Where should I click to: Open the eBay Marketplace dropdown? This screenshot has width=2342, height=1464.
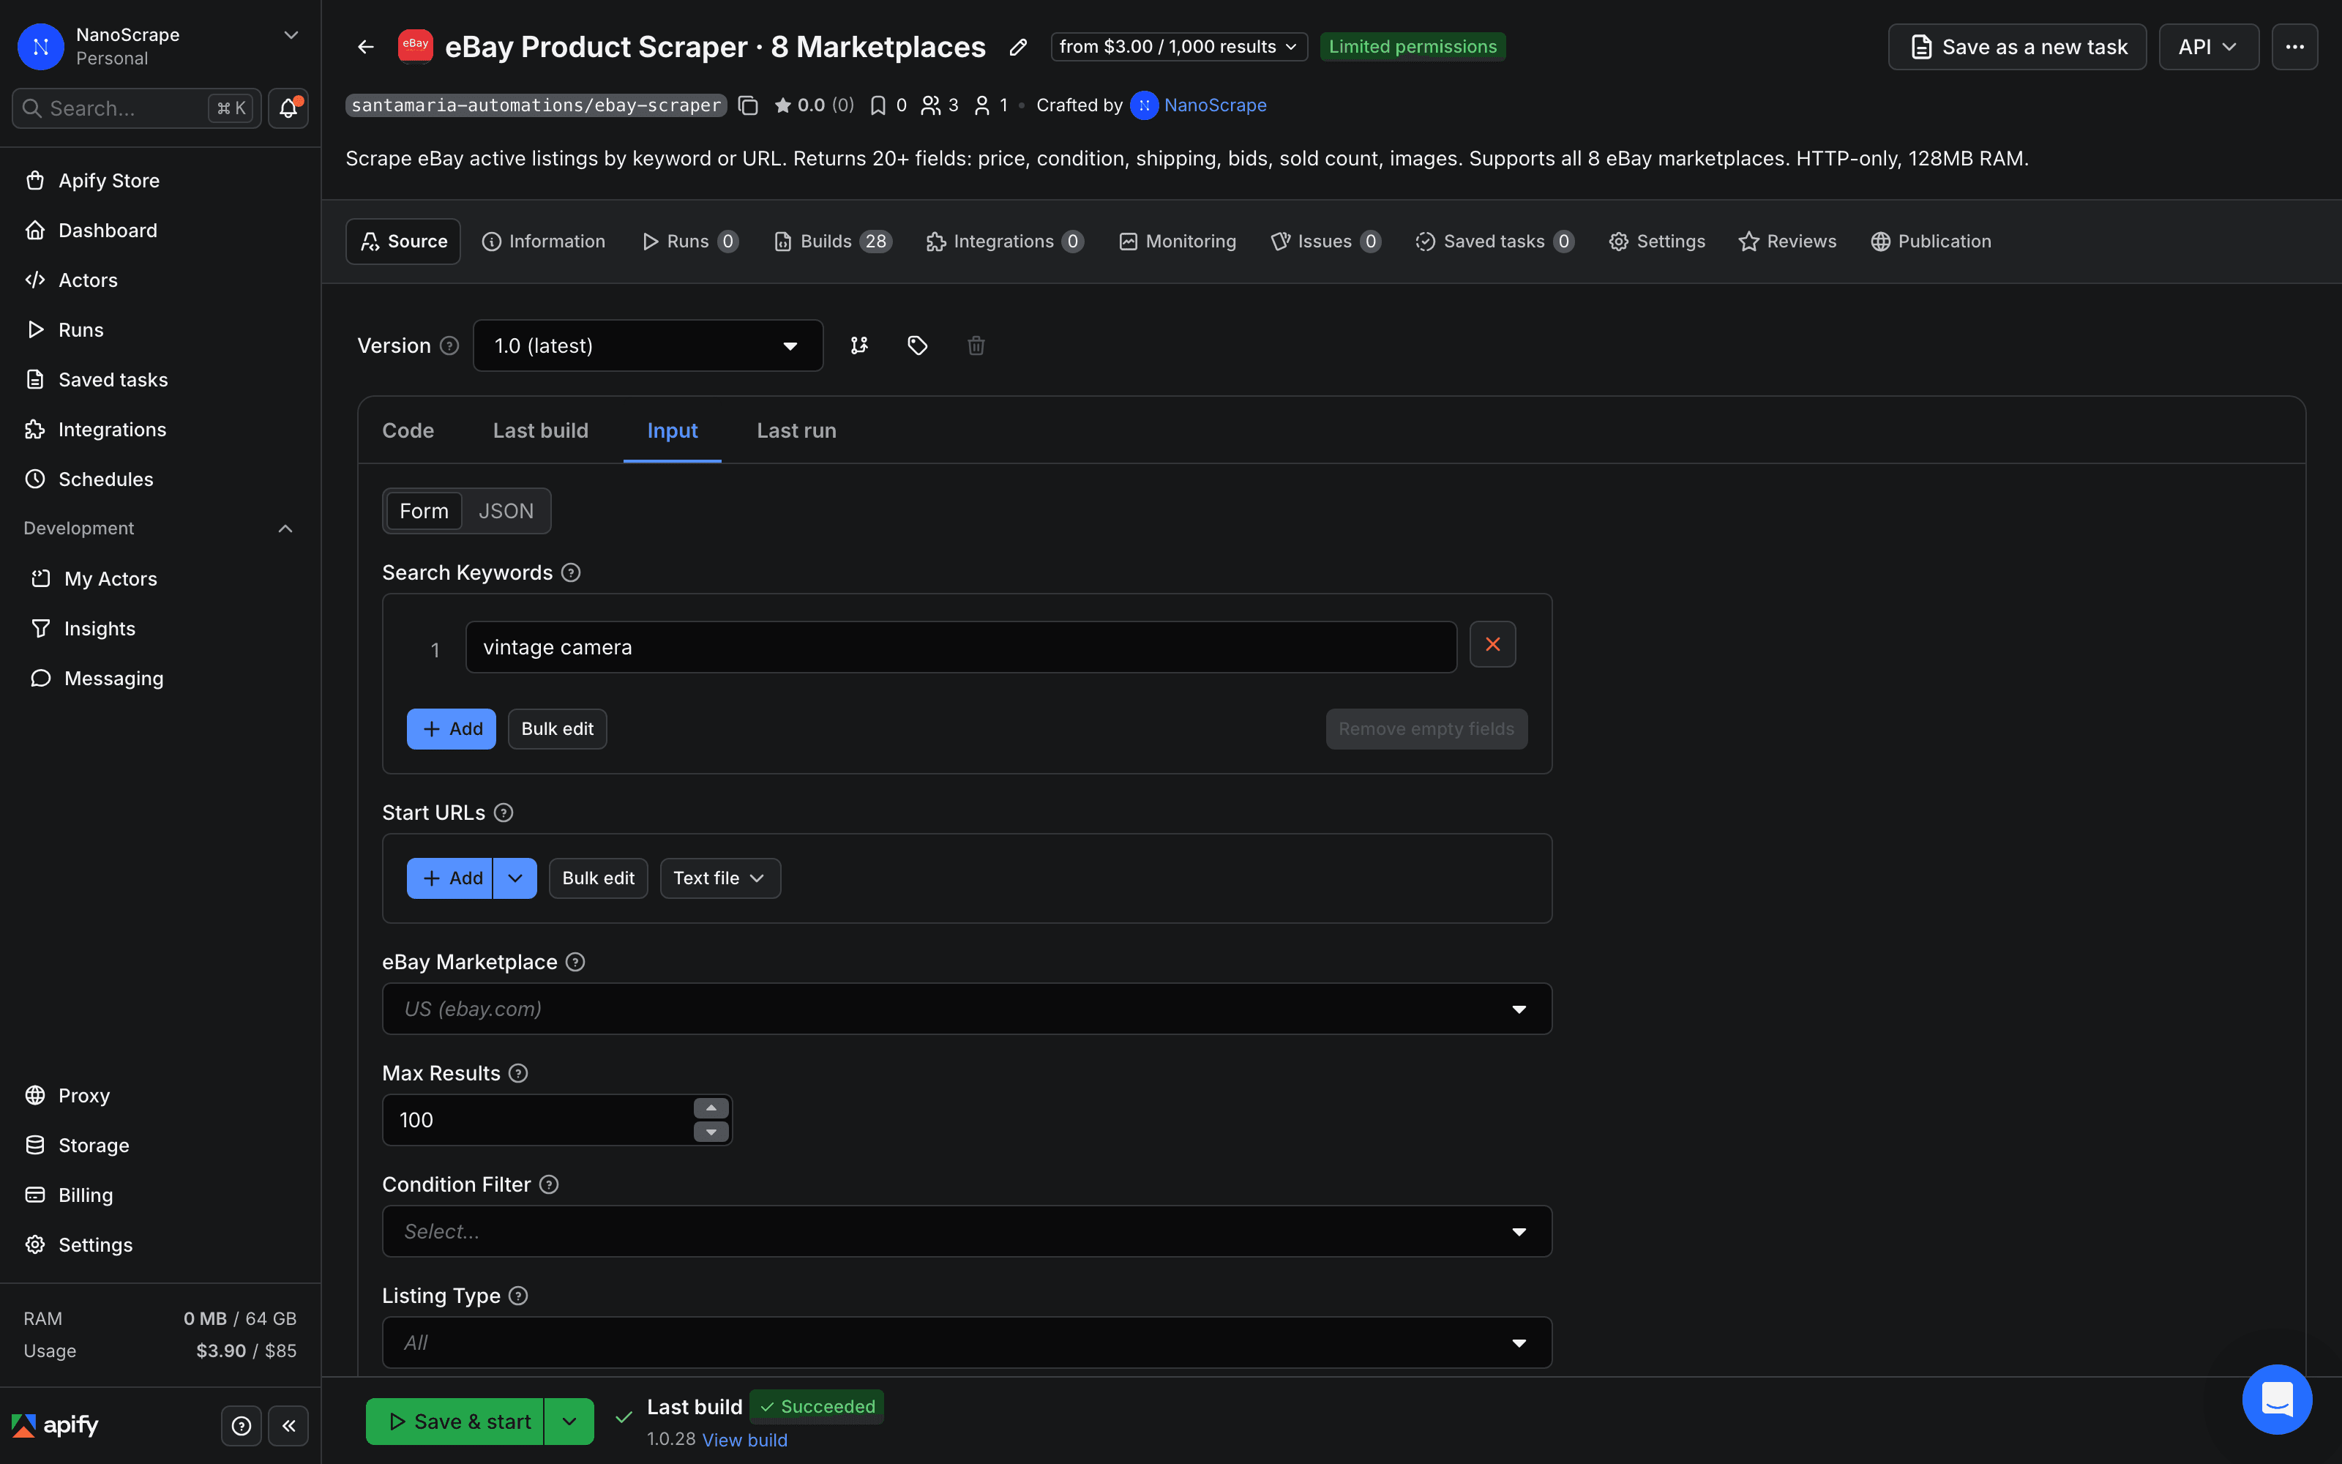point(967,1009)
